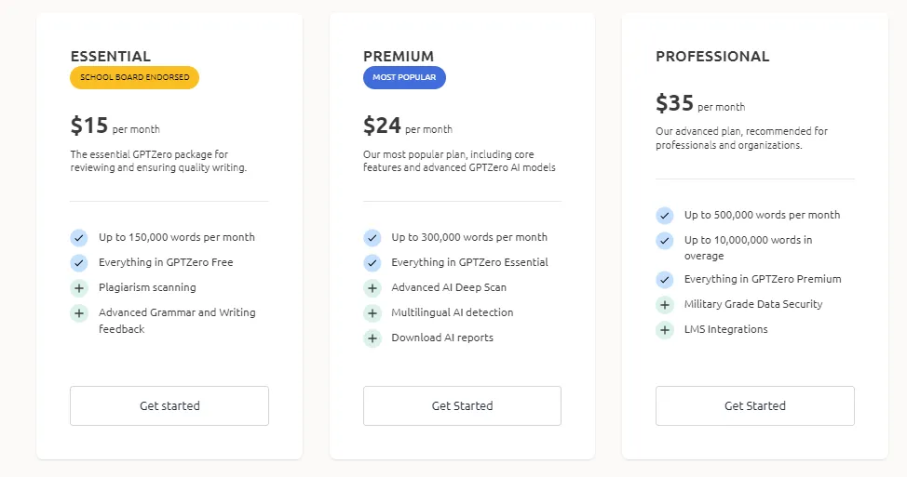Click the School Board Endorsed badge

(134, 78)
